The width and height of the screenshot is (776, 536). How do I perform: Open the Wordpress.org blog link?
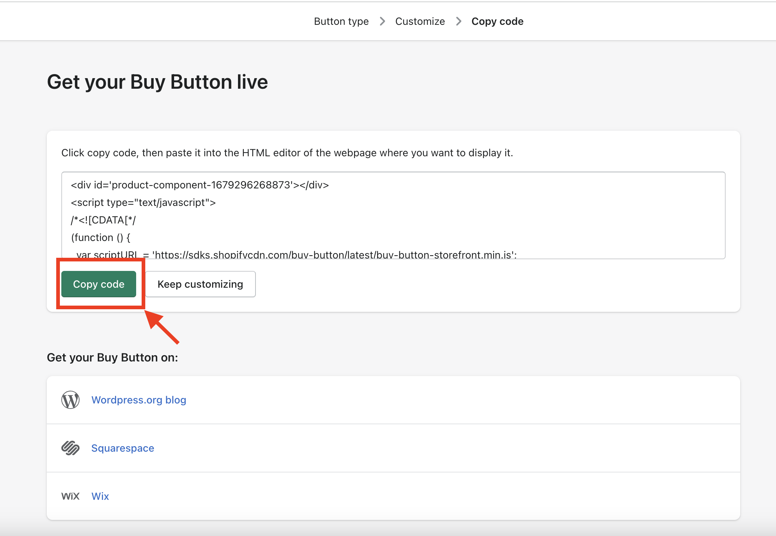pos(139,400)
